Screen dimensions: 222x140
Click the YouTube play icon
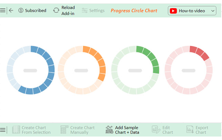click(x=173, y=11)
